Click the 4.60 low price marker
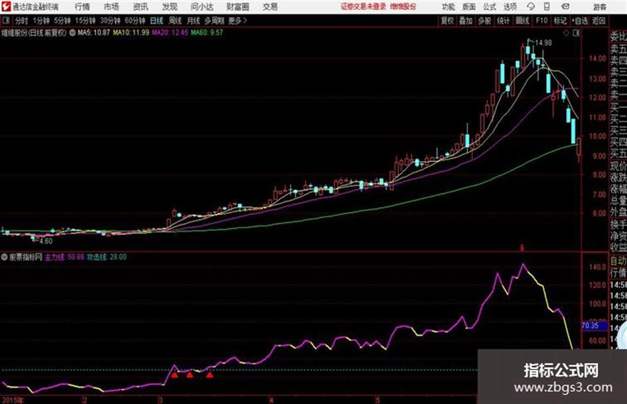Image resolution: width=627 pixels, height=404 pixels. [46, 241]
